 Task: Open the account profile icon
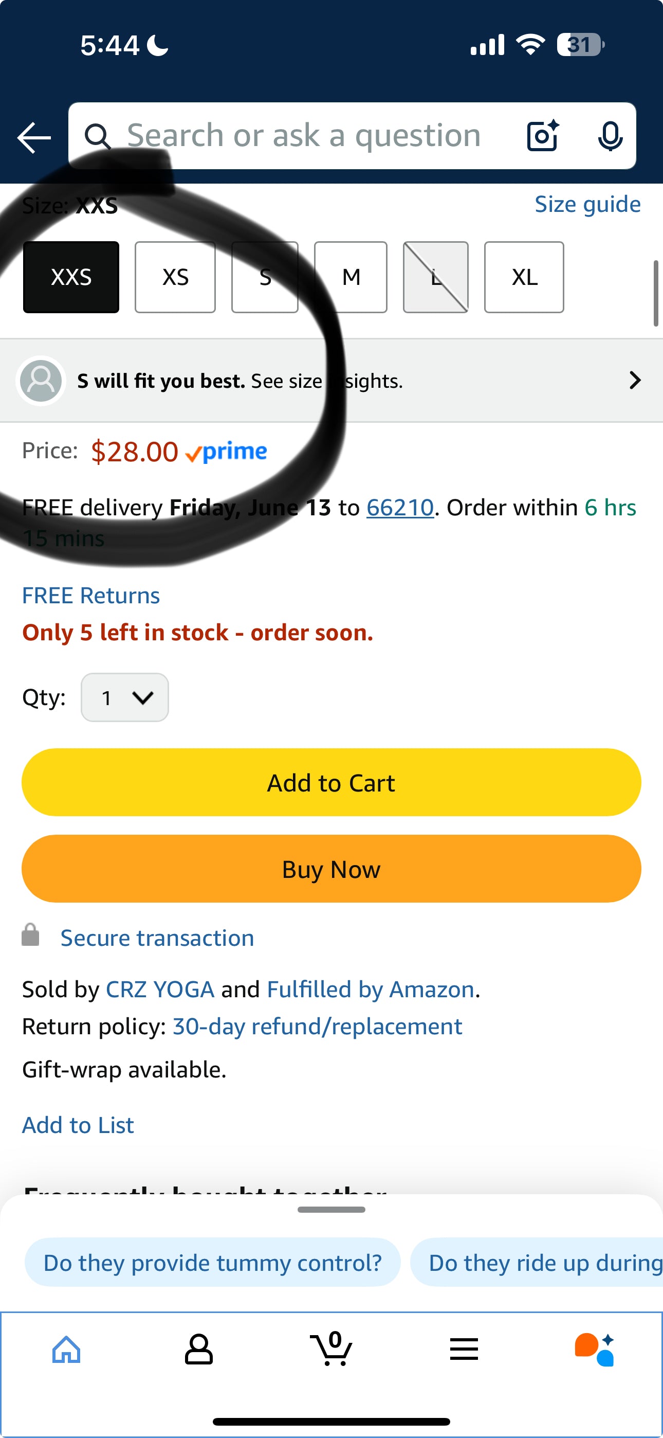pos(199,1349)
